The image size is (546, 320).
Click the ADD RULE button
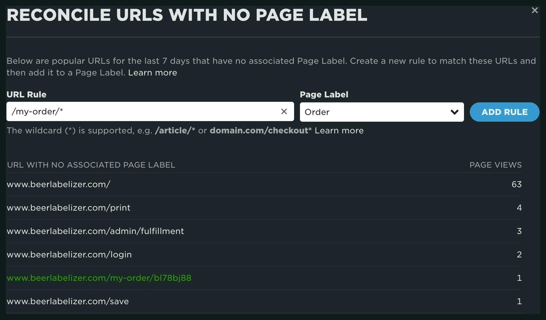[x=504, y=112]
